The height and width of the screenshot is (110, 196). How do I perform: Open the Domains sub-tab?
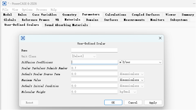pyautogui.click(x=92, y=20)
